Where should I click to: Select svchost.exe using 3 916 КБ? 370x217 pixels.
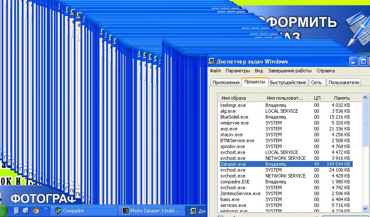coord(286,158)
